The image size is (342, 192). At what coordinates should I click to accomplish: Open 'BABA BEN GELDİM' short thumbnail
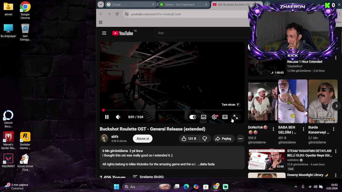(x=293, y=101)
